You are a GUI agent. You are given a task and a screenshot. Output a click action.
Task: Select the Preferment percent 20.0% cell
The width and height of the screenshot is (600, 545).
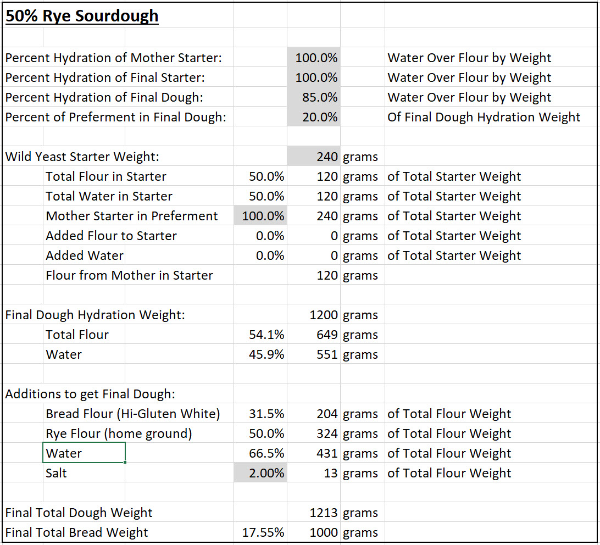point(314,117)
